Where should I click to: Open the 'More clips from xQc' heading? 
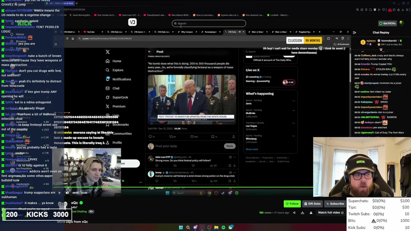click(x=72, y=222)
